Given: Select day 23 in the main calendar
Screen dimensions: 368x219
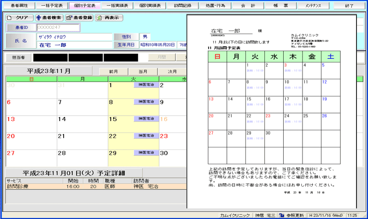Looking at the screenshot, I should 173,141.
